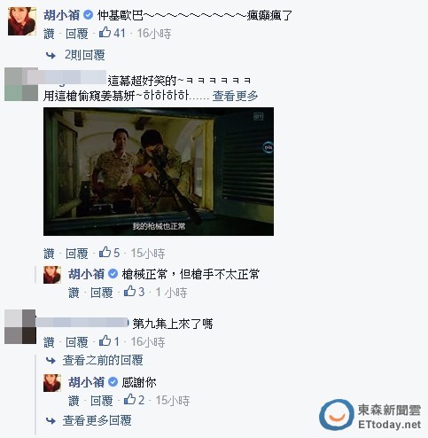
Task: Click thumbs-up icon with 3 likes
Action: click(129, 291)
